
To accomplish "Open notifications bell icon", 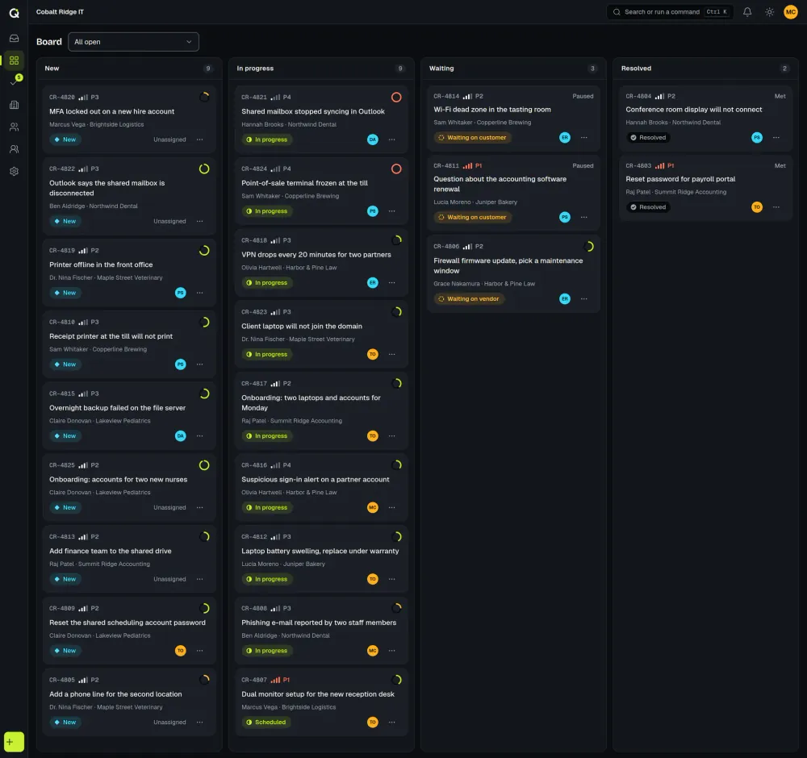I will tap(746, 12).
